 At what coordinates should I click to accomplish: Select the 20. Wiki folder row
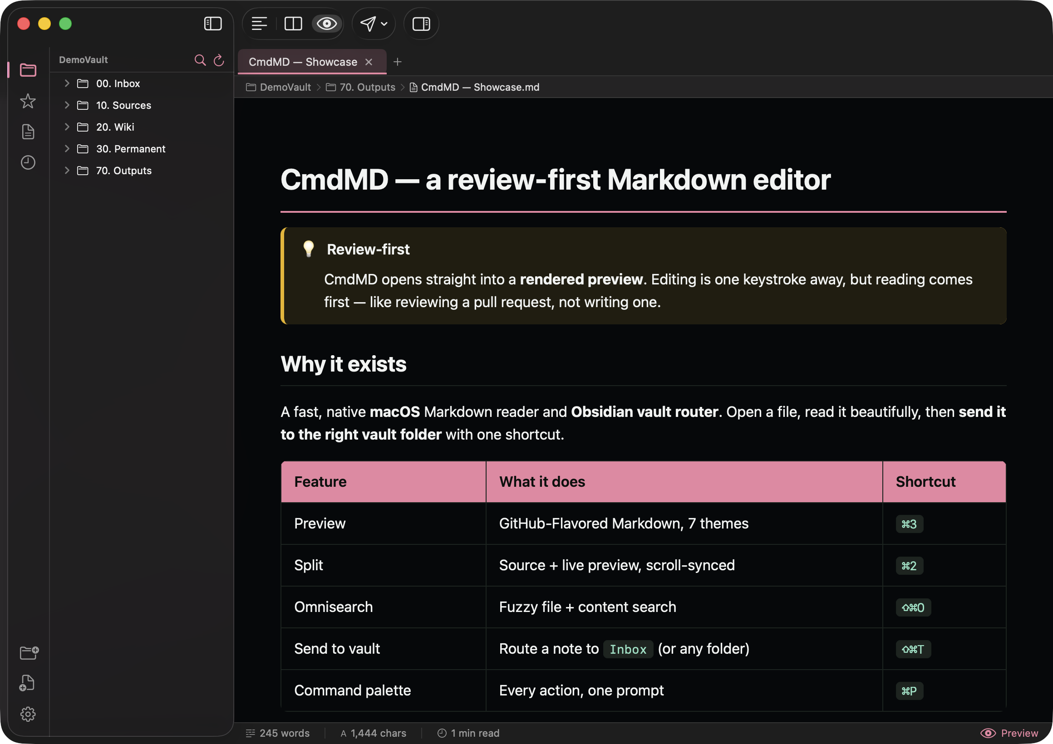point(142,127)
